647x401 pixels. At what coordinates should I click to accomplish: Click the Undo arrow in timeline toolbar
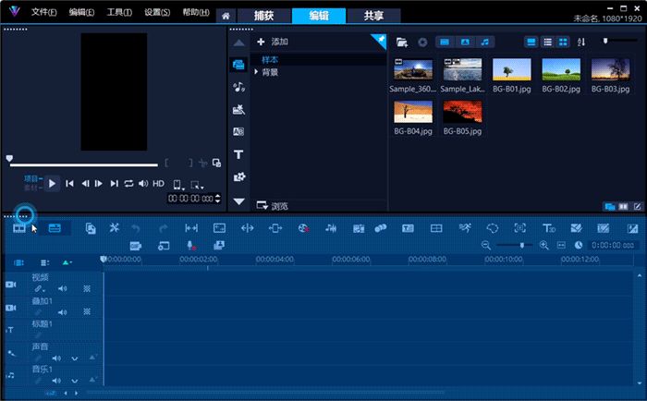point(136,228)
